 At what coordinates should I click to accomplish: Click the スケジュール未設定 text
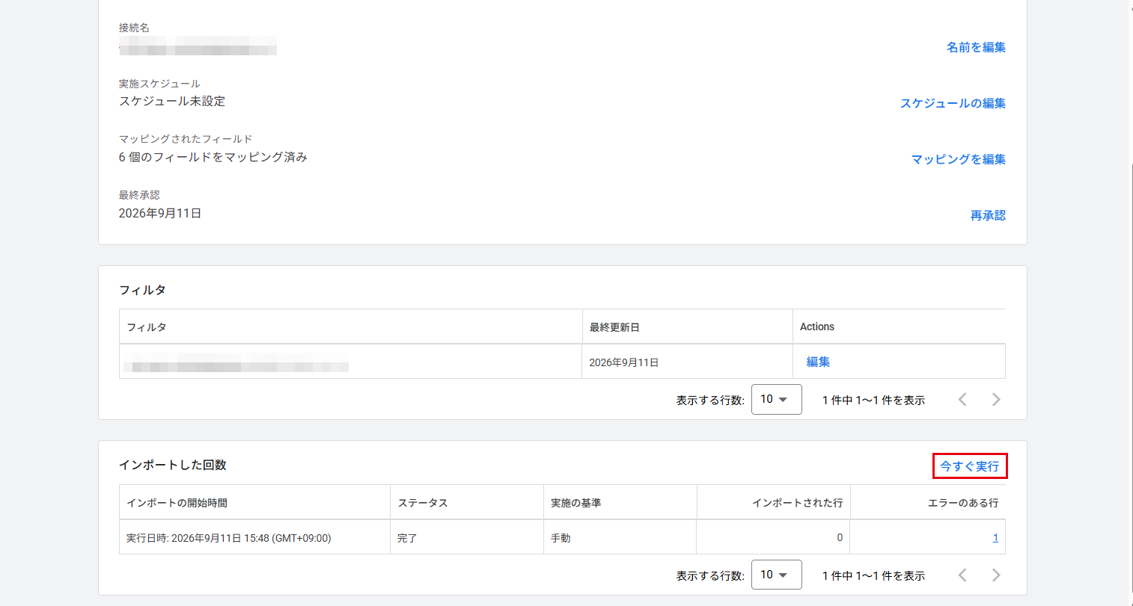(172, 101)
